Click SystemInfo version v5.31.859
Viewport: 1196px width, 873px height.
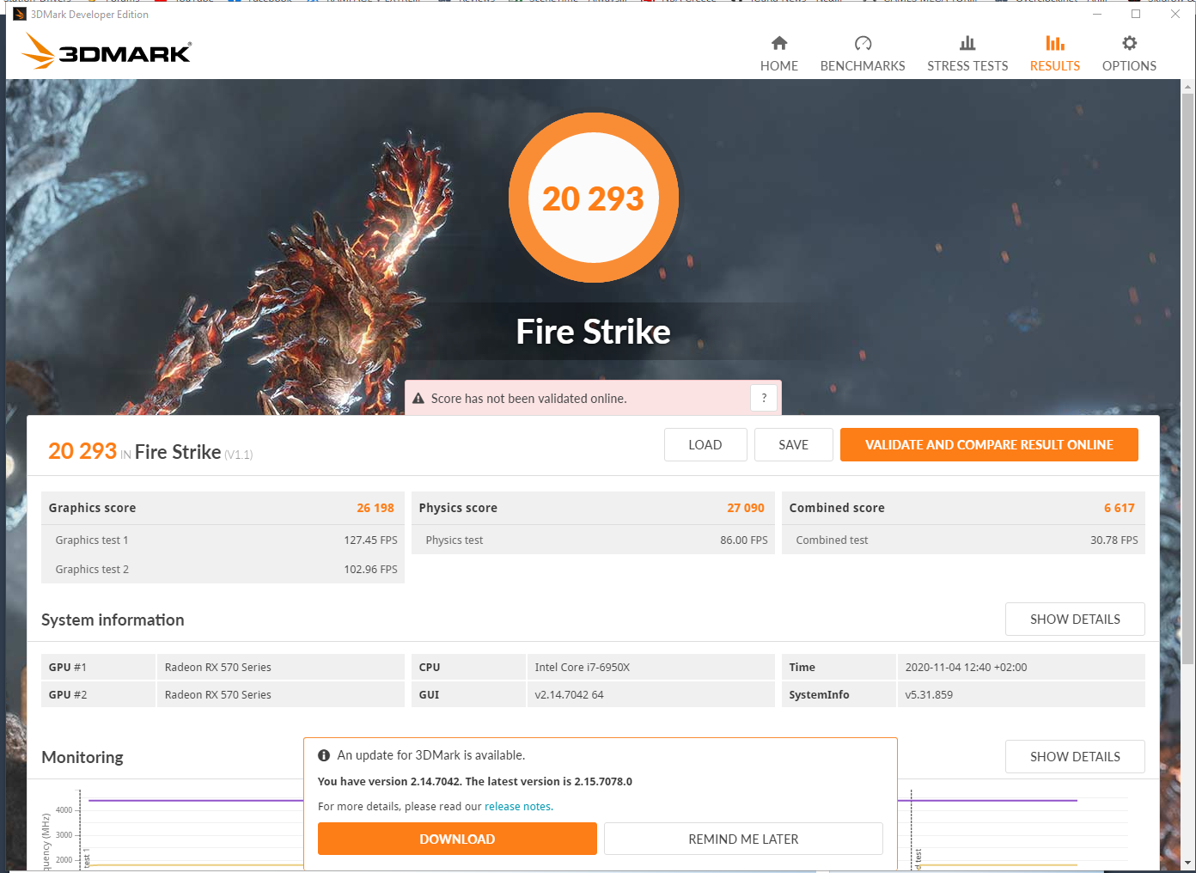point(929,694)
